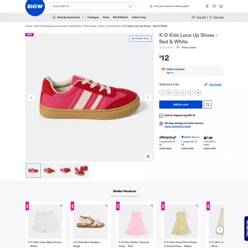The image size is (248, 248).
Task: Go to the BIG W home logo
Action: click(35, 7)
